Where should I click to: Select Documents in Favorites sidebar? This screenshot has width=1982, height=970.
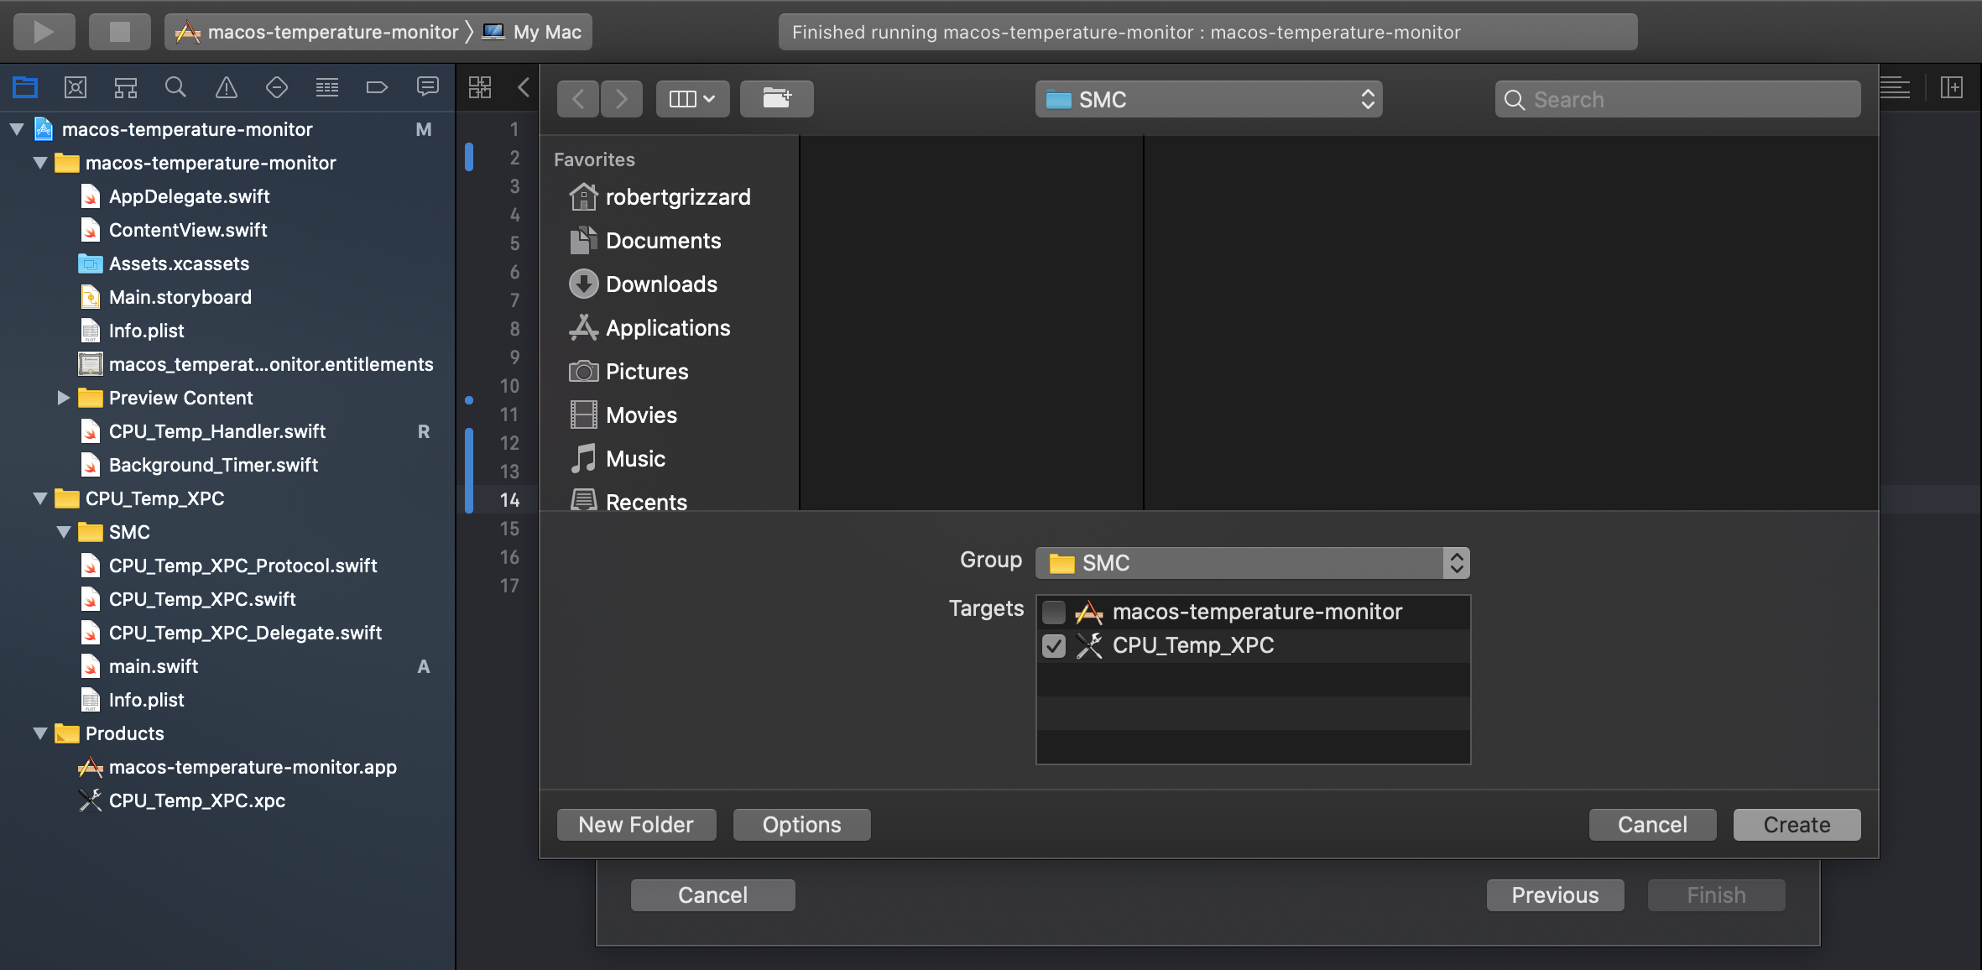(645, 241)
